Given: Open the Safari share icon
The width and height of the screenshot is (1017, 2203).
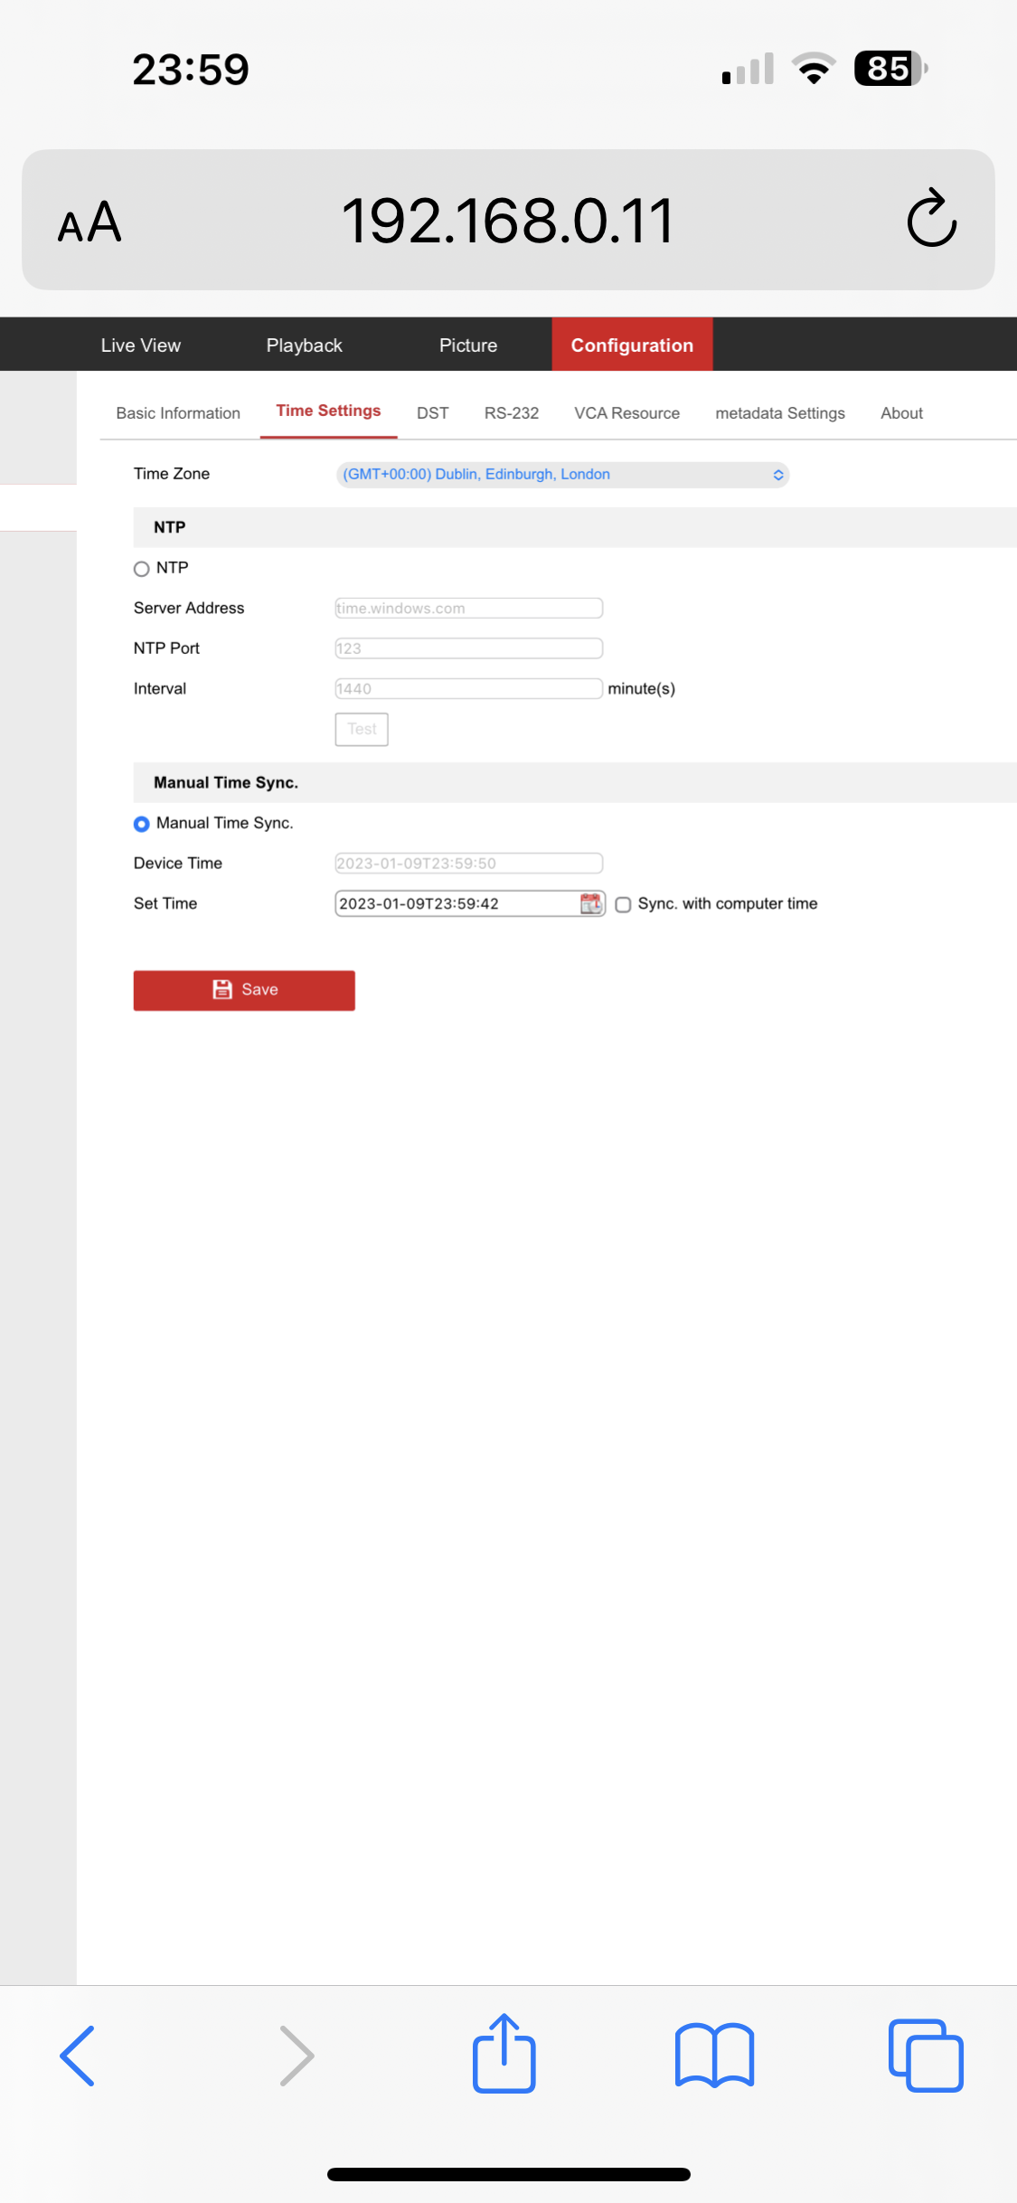Looking at the screenshot, I should (x=504, y=2054).
